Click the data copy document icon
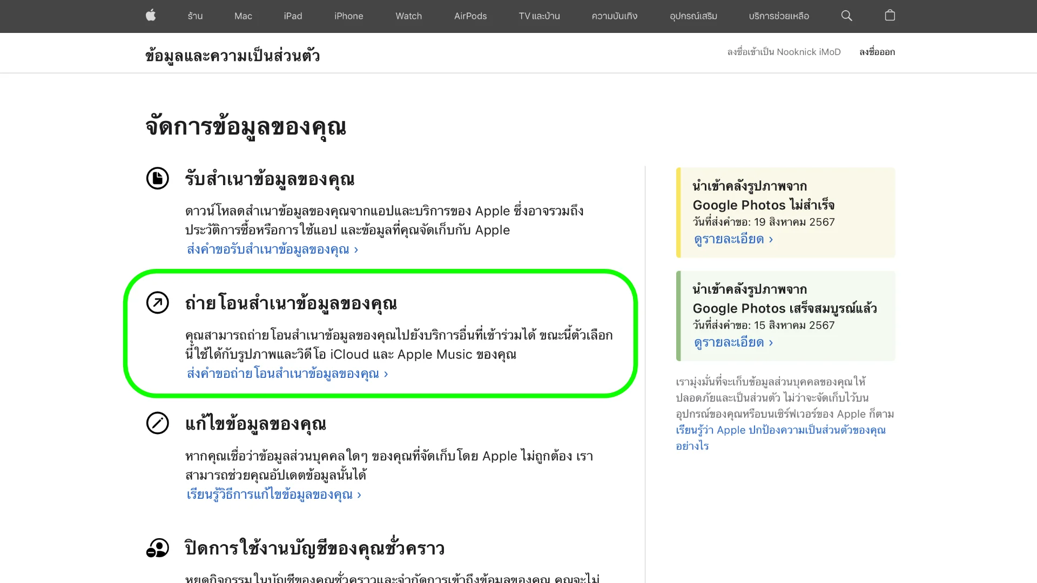This screenshot has height=583, width=1037. [158, 178]
